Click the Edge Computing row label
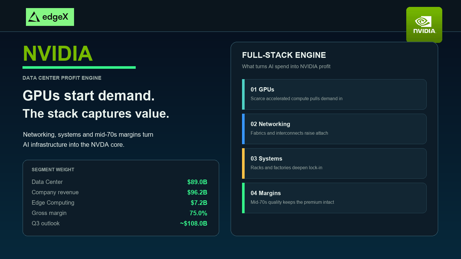 coord(53,203)
